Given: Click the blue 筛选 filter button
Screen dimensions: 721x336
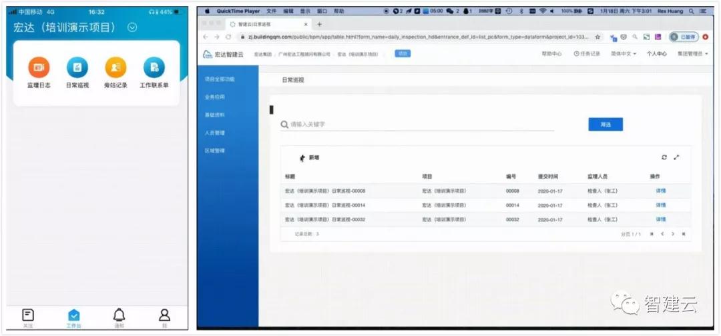Looking at the screenshot, I should click(x=606, y=124).
